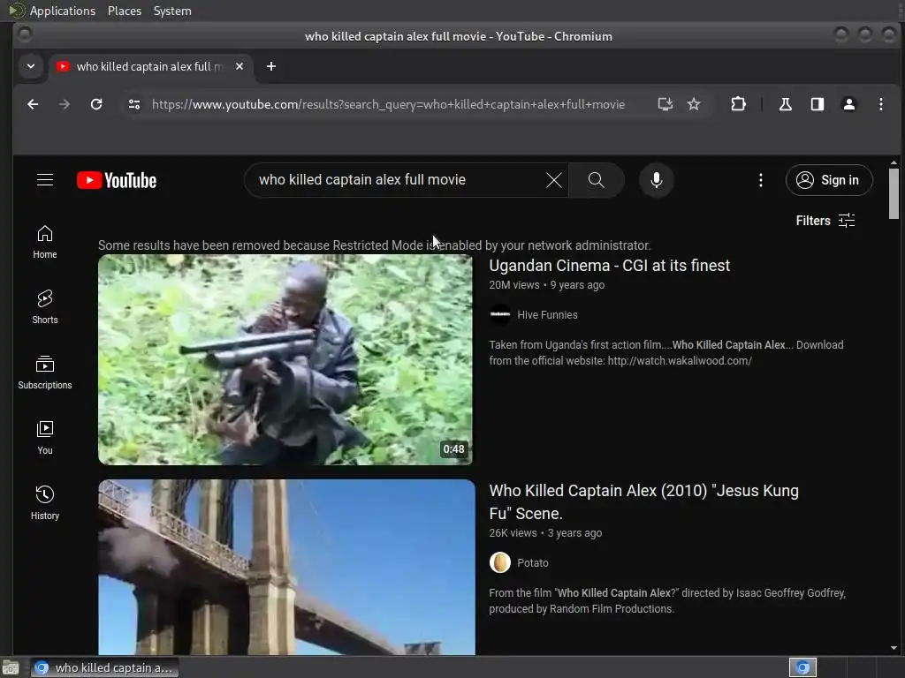Click the Sign in button
The width and height of the screenshot is (905, 678).
pos(829,180)
